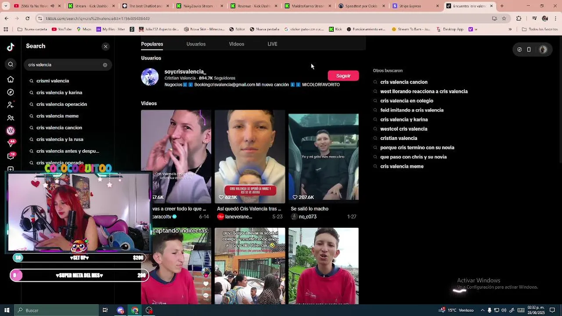Image resolution: width=562 pixels, height=316 pixels.
Task: Switch to 'Stripe Express' browser tab
Action: point(416,6)
